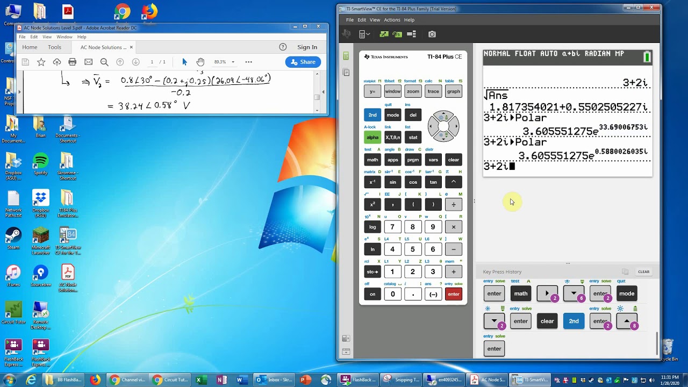Screen dimensions: 688x387
Task: Expand the calculator model dropdown arrow
Action: click(368, 34)
